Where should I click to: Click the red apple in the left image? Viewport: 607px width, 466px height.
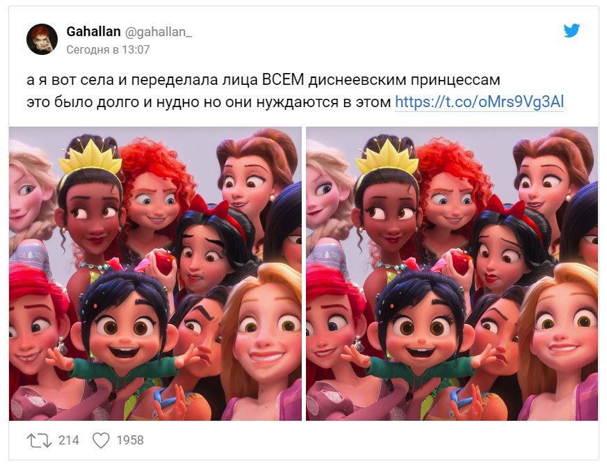(165, 262)
